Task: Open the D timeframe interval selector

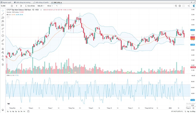Action: [16, 6]
